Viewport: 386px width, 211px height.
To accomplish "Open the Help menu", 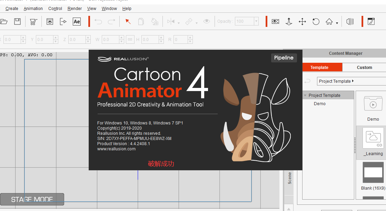I will 127,9.
